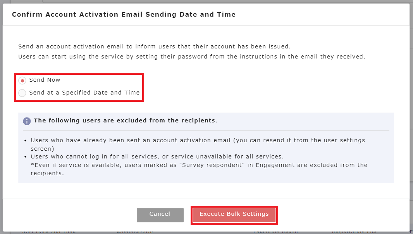This screenshot has width=413, height=234.
Task: Click the 'Survey respondent' note line
Action: [x=199, y=165]
